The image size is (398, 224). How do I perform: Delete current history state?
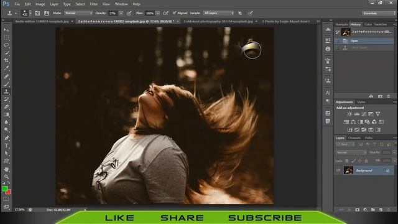pos(388,96)
